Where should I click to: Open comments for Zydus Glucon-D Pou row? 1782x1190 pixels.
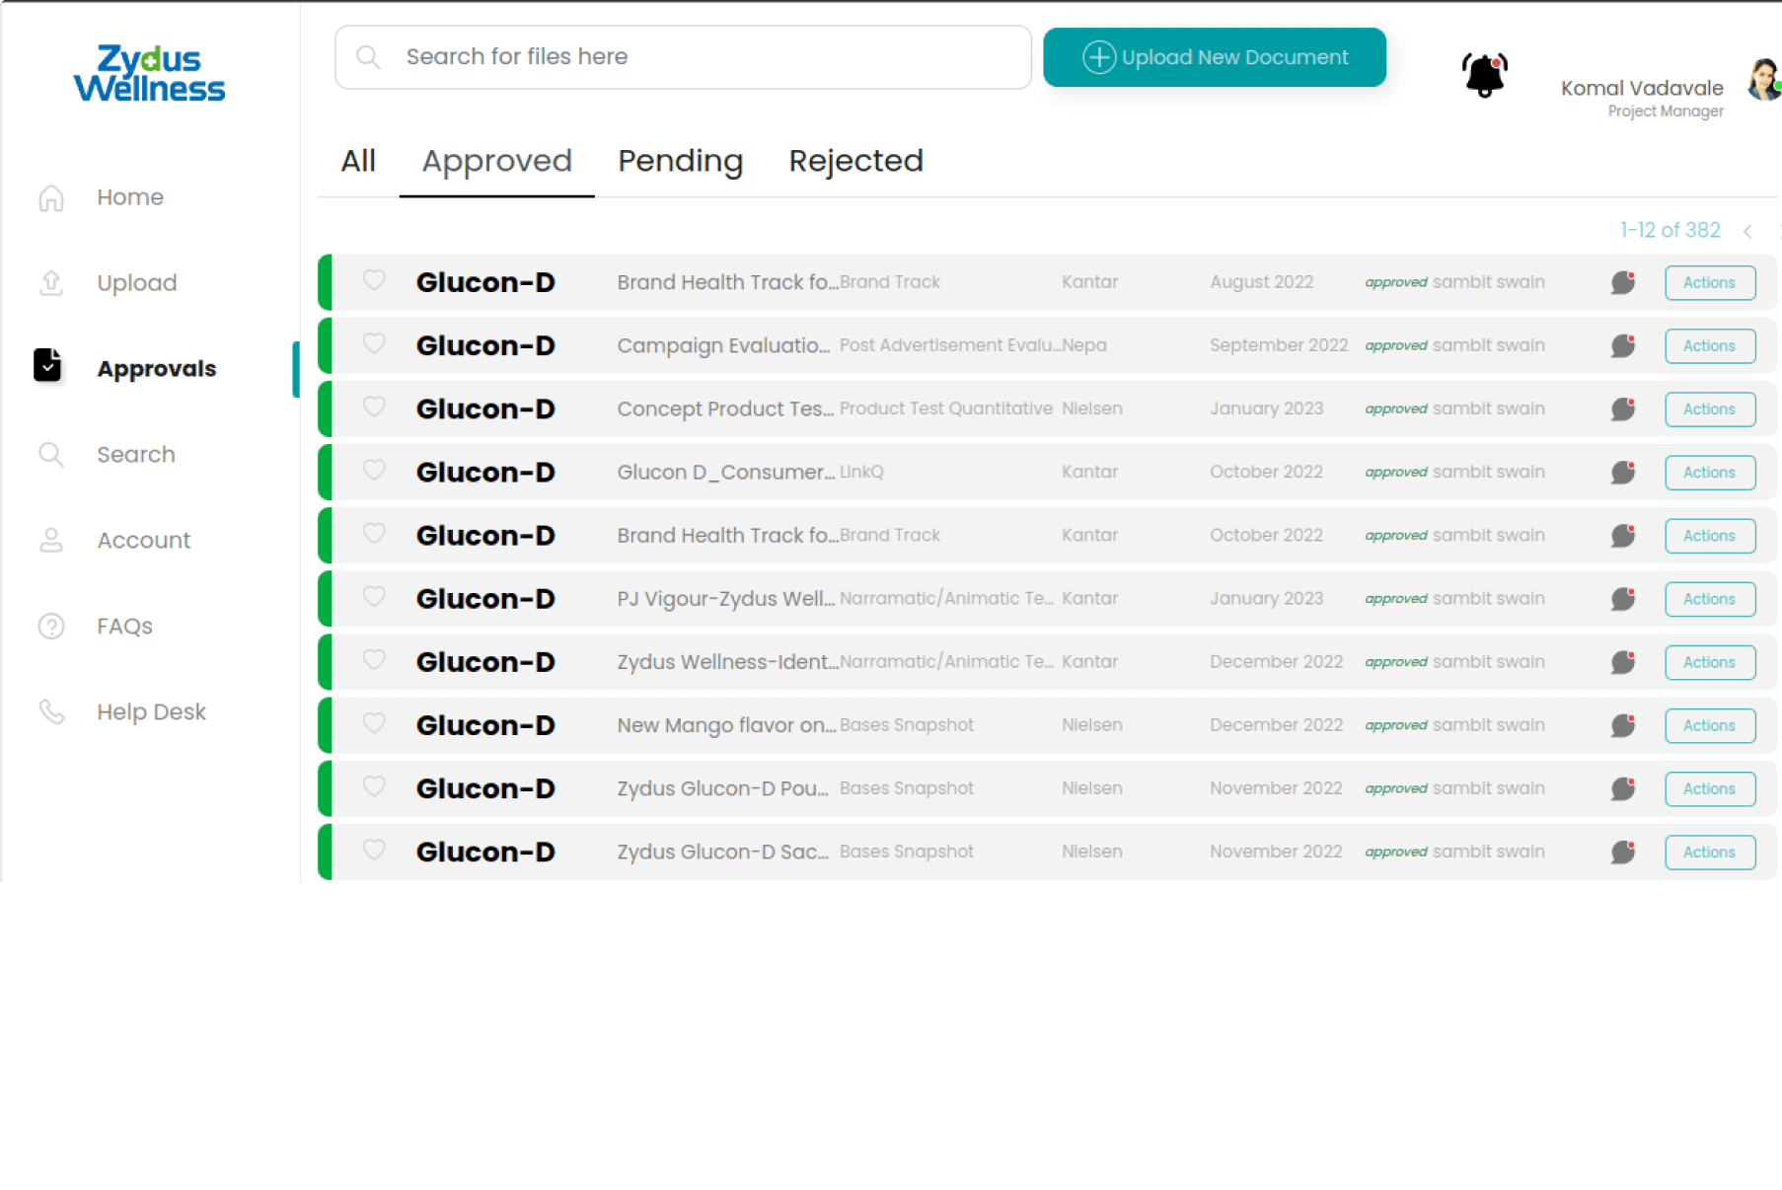(1623, 788)
